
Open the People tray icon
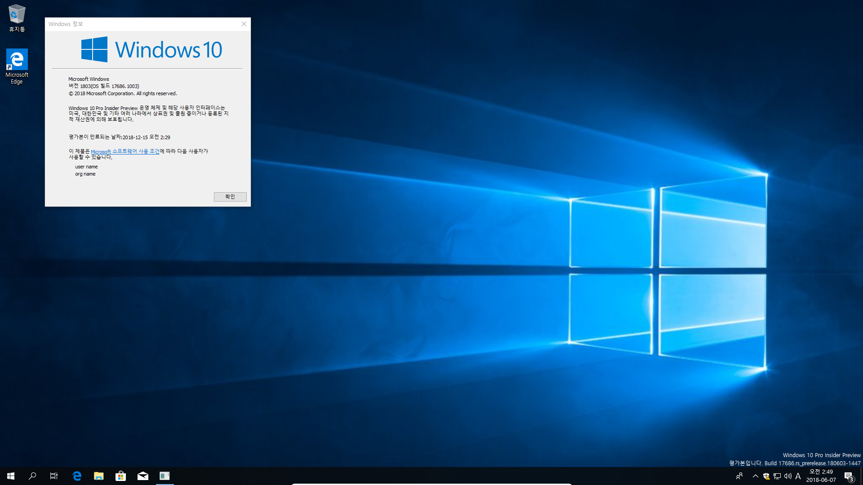[739, 476]
